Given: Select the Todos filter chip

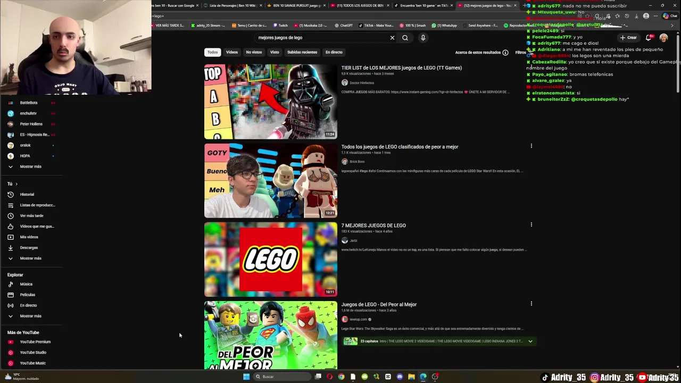Looking at the screenshot, I should pos(212,52).
